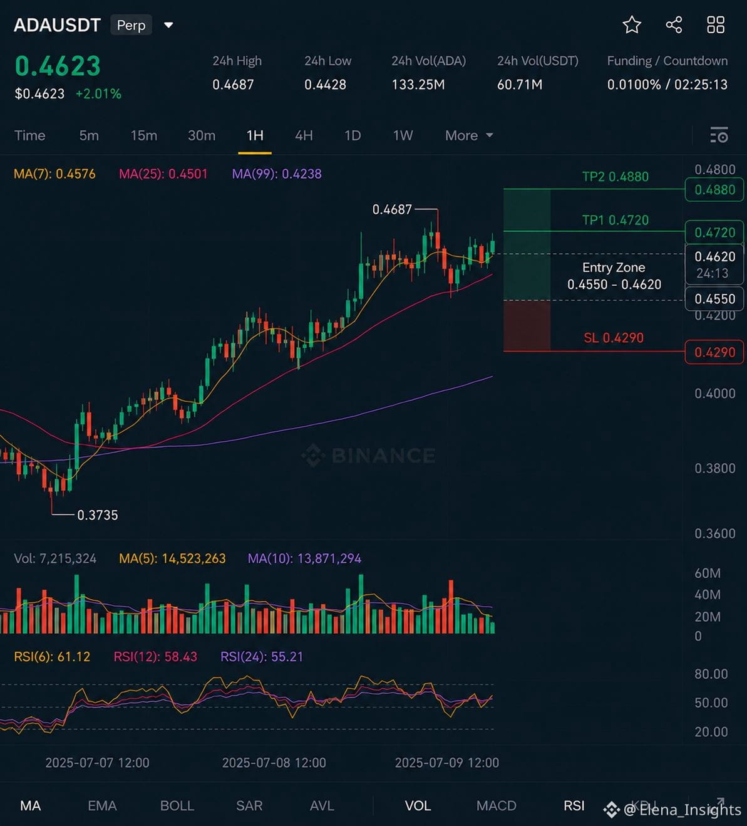Image resolution: width=747 pixels, height=826 pixels.
Task: Select the 1H timeframe tab
Action: click(255, 135)
